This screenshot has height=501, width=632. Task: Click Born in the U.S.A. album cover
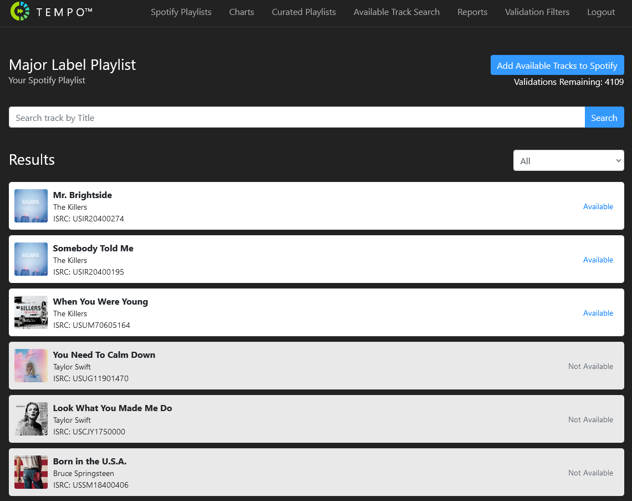click(x=31, y=472)
